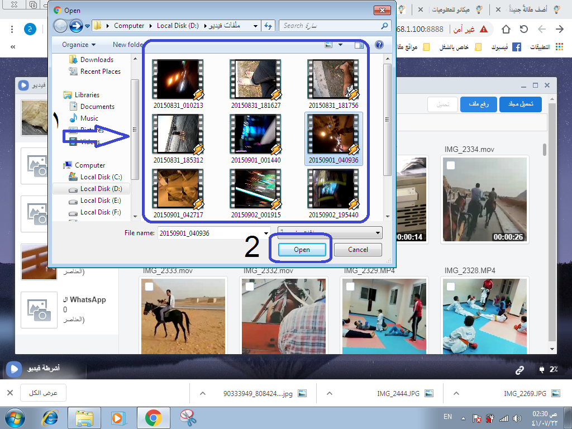Open the change view dropdown arrow
This screenshot has height=429, width=572.
tap(341, 45)
